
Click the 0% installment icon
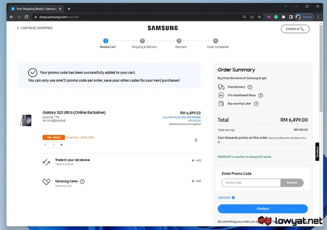(x=221, y=95)
